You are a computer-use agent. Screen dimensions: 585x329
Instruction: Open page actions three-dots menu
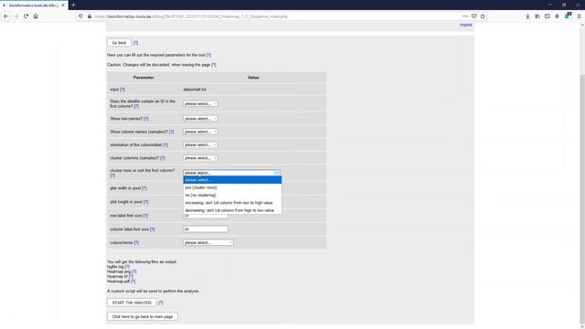465,16
